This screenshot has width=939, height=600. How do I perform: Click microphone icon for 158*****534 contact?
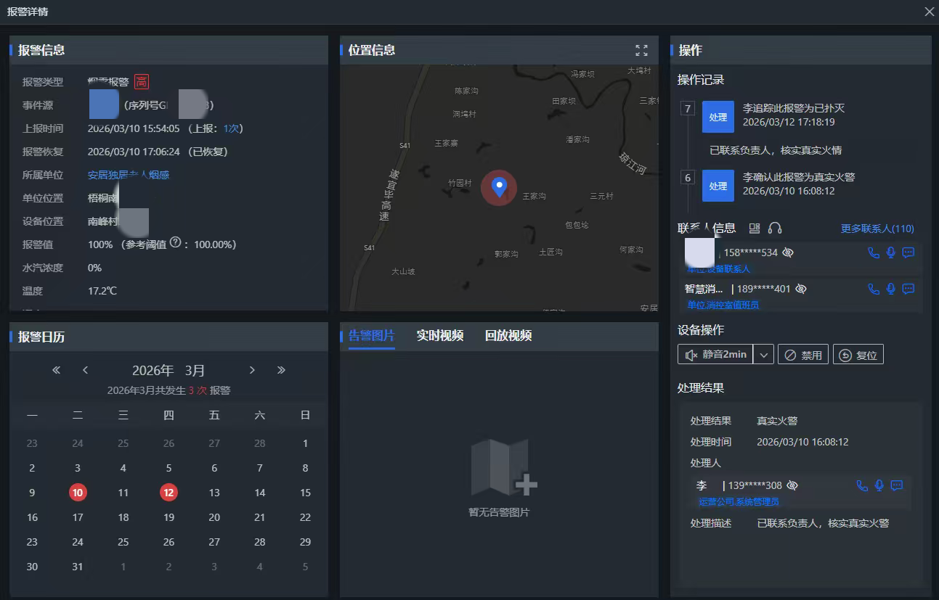(x=891, y=252)
